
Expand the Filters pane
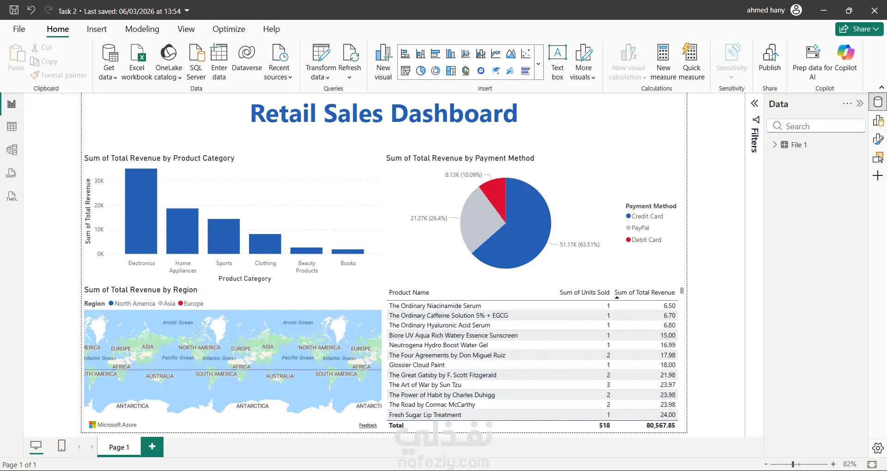[754, 103]
